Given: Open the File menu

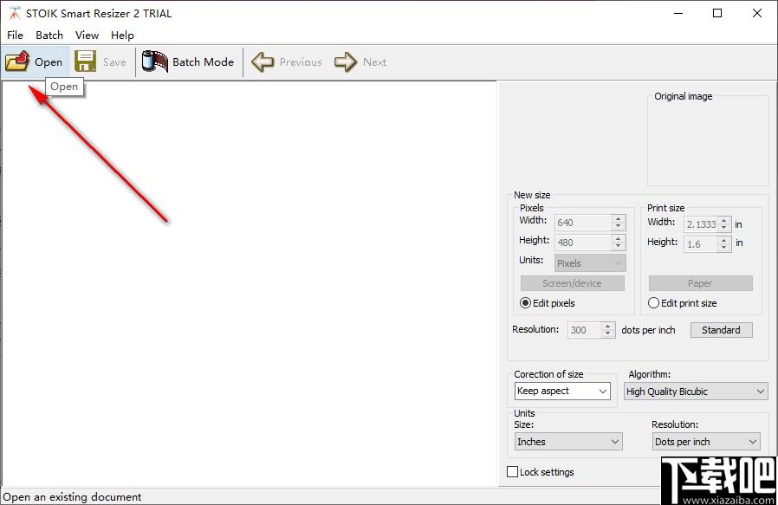Looking at the screenshot, I should 15,36.
